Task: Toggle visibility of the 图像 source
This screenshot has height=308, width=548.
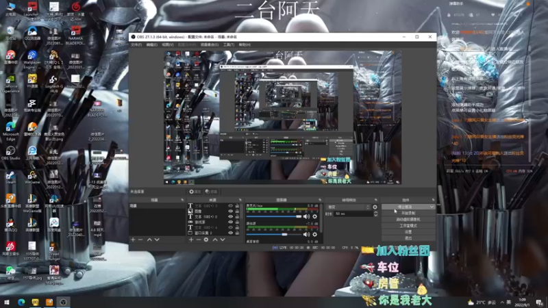Action: (230, 211)
